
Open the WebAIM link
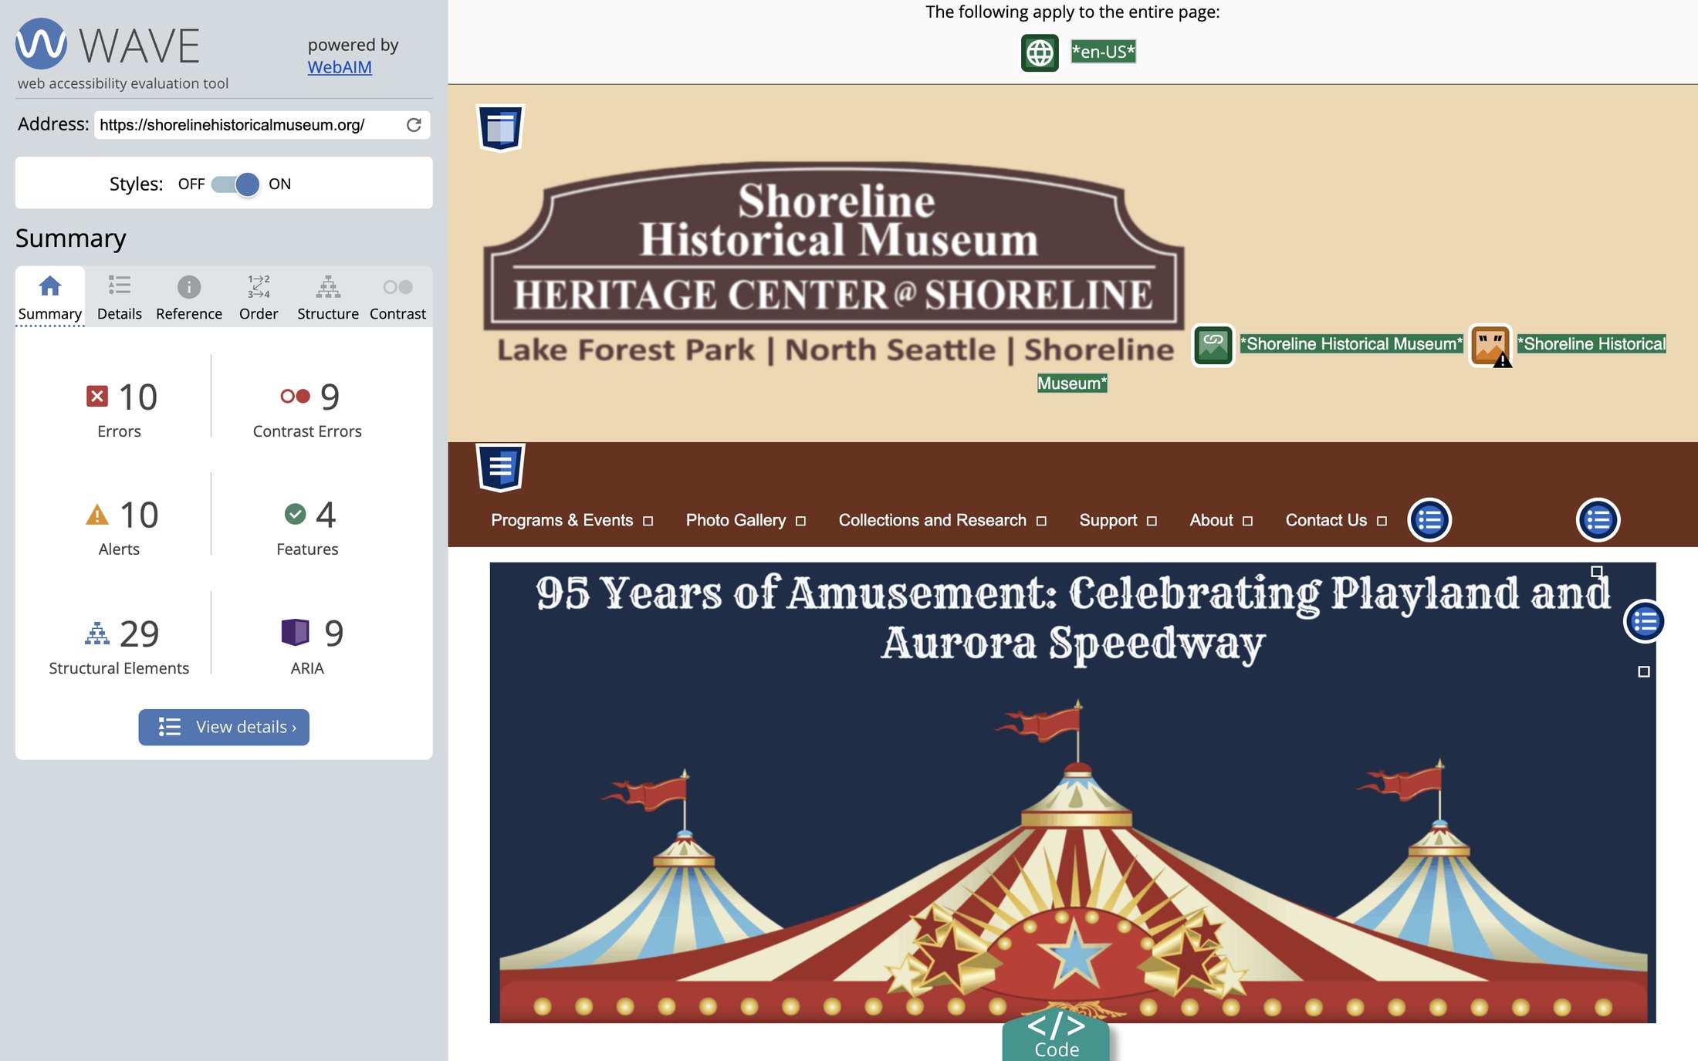(x=340, y=67)
